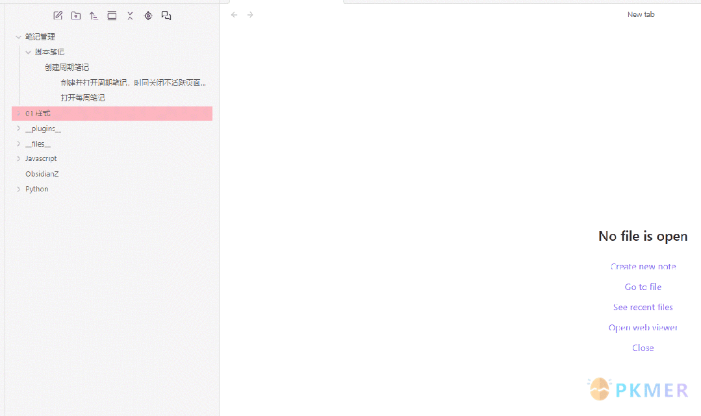The image size is (701, 416).
Task: Click the Go to file link
Action: 643,287
